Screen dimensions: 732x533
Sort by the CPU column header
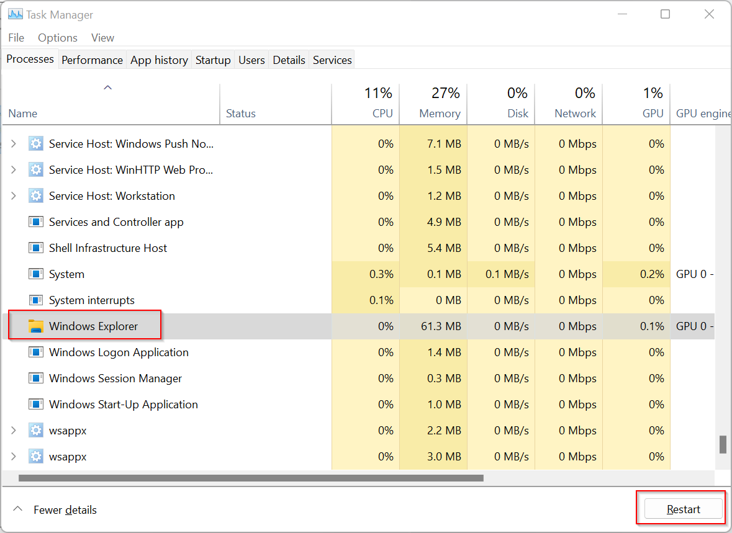[x=366, y=104]
